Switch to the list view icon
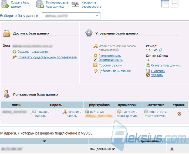This screenshot has height=154, width=189. [x=174, y=4]
